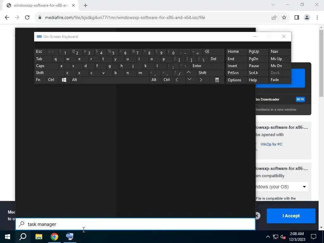Reload the MediaFire page

[27, 17]
